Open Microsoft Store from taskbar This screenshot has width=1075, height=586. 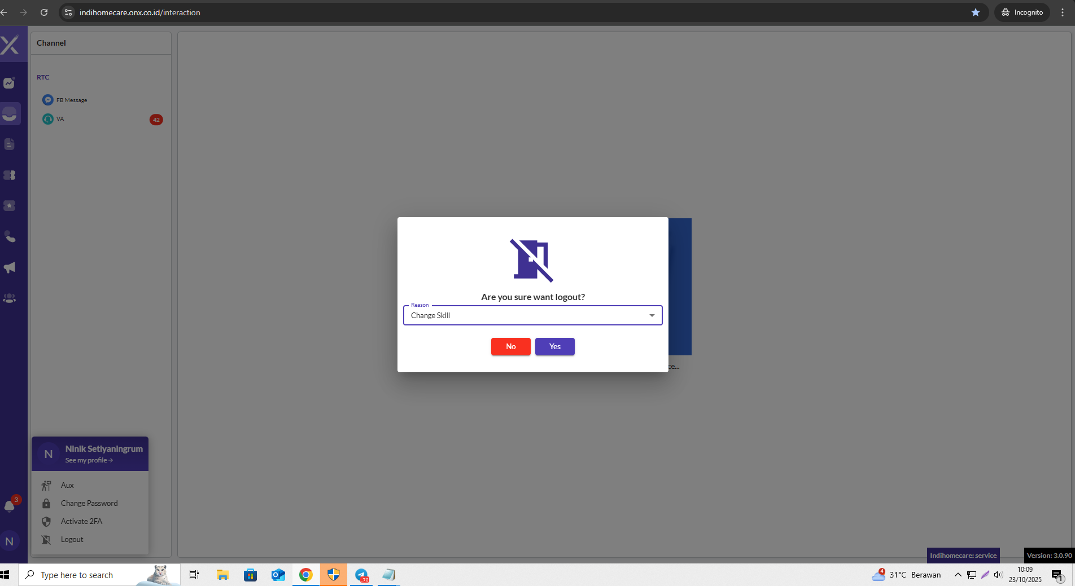click(x=250, y=575)
